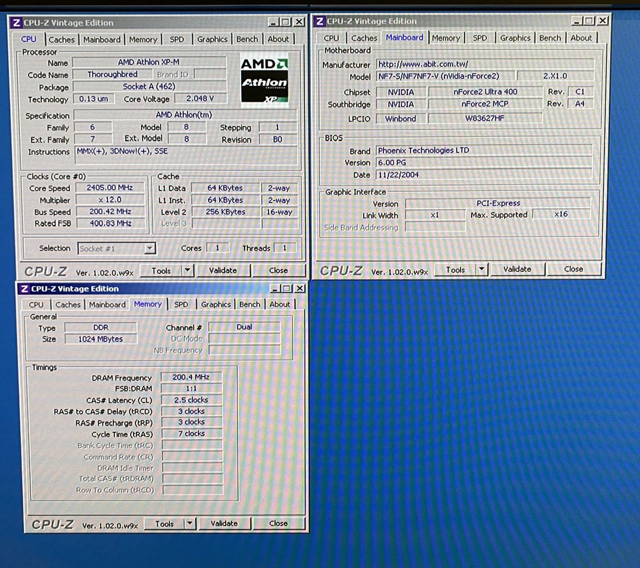Go to Mainboard tab in the Memory window
The width and height of the screenshot is (640, 568).
[107, 304]
